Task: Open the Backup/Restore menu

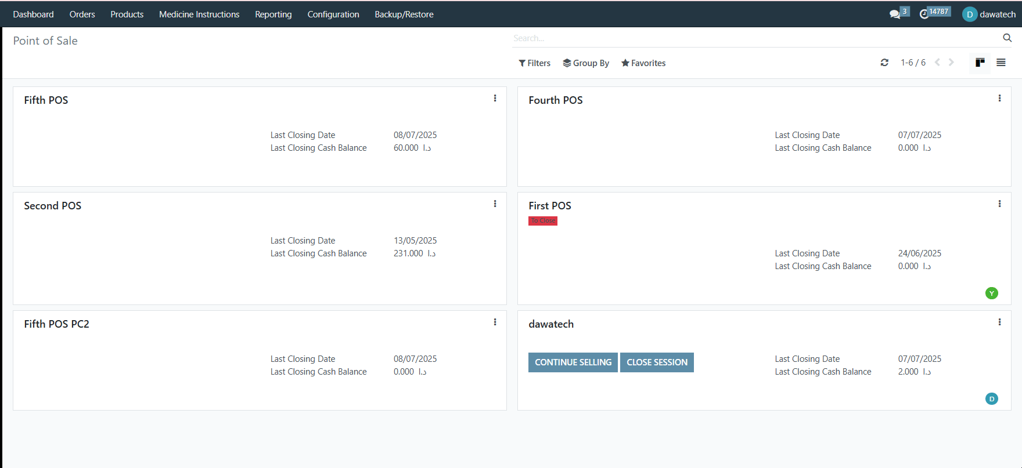Action: pyautogui.click(x=404, y=14)
